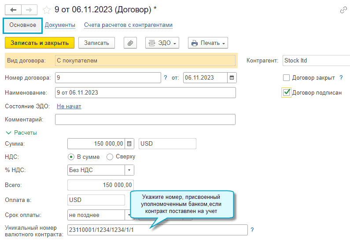Open the Печать dropdown menu

tap(208, 43)
